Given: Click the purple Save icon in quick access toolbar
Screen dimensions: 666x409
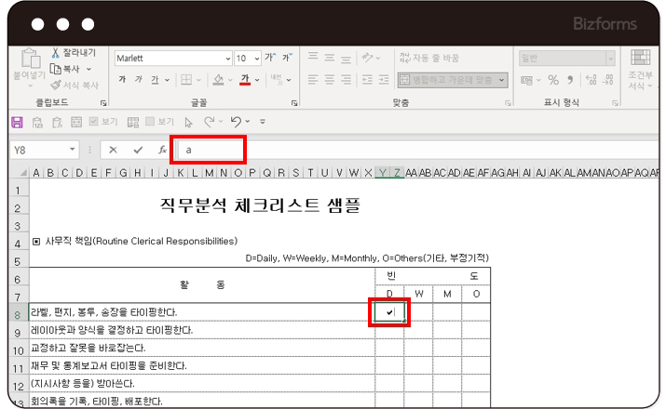Looking at the screenshot, I should [16, 121].
